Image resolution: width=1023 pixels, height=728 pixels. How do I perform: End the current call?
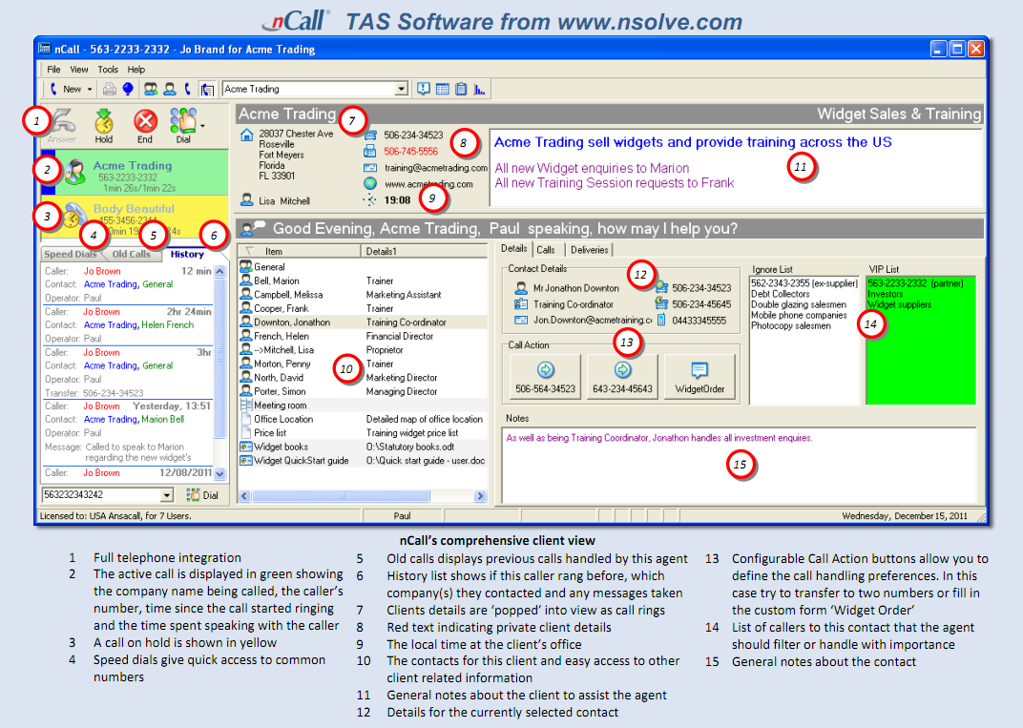pos(145,126)
